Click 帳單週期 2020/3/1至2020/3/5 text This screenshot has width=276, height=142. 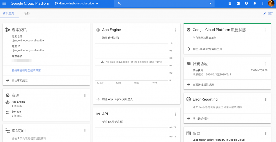click(212, 74)
